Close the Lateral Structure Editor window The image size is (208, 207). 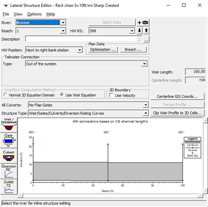[200, 5]
